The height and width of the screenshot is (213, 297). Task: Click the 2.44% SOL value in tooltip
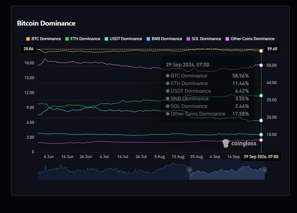[242, 106]
